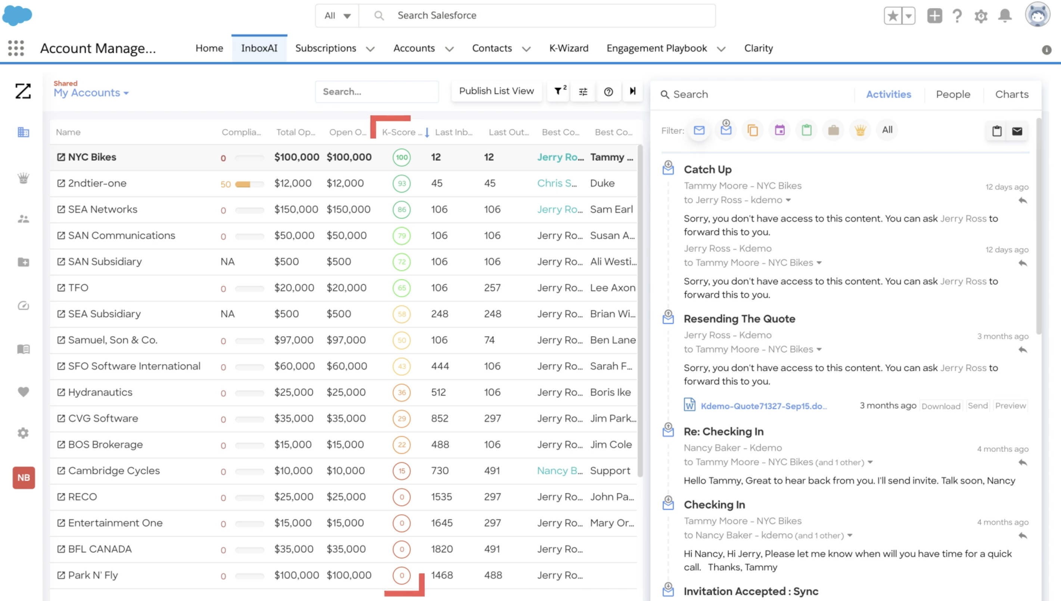The image size is (1061, 601).
Task: Click the Salesforce cloud logo
Action: tap(17, 15)
